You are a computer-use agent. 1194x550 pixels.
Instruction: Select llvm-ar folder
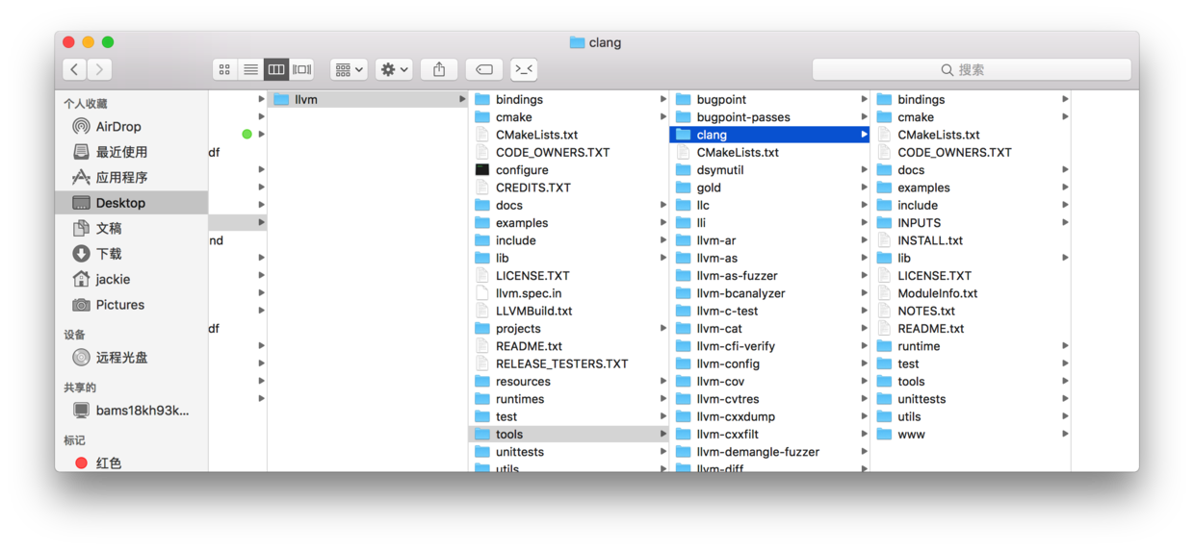point(769,240)
